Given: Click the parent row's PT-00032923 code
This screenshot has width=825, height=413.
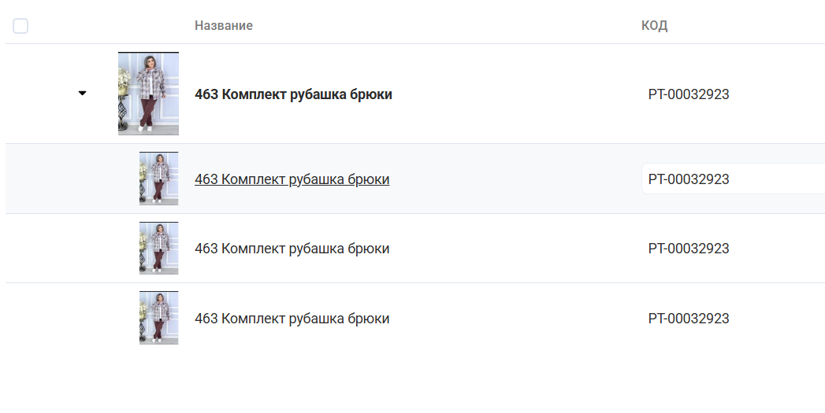Looking at the screenshot, I should (689, 94).
